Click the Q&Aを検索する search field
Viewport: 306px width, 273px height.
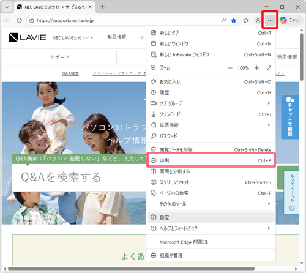coord(80,177)
